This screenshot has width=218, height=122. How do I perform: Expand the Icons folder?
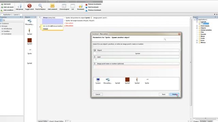pos(197,40)
